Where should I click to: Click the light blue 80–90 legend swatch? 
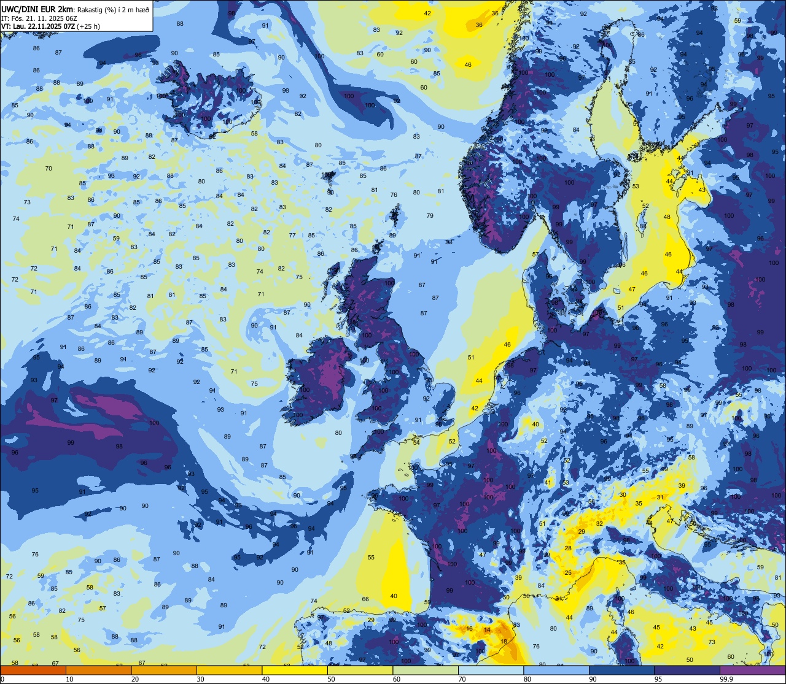click(556, 670)
